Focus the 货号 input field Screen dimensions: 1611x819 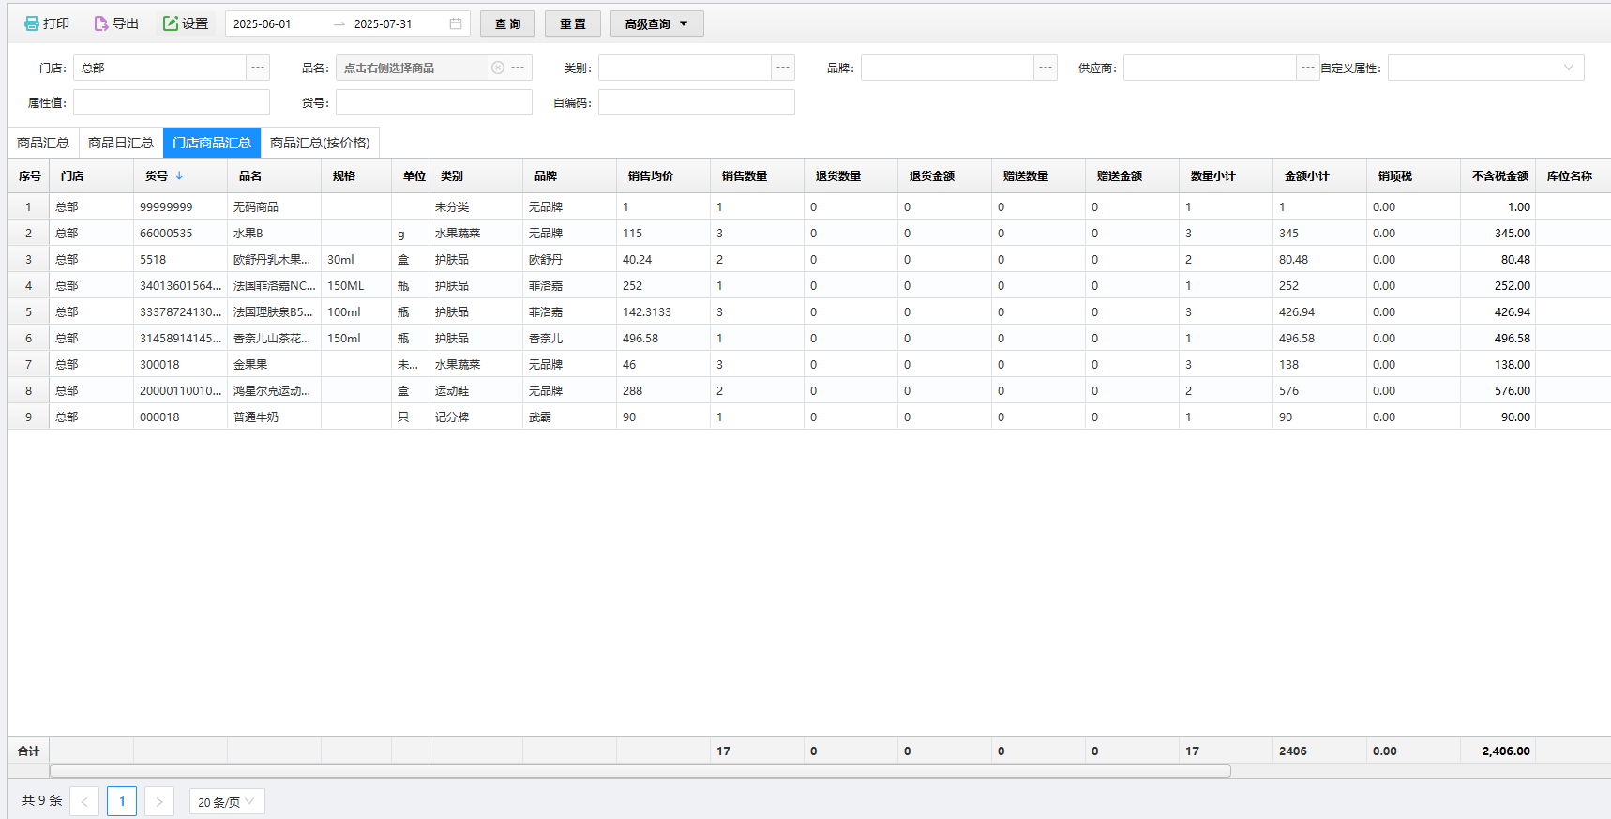point(434,102)
